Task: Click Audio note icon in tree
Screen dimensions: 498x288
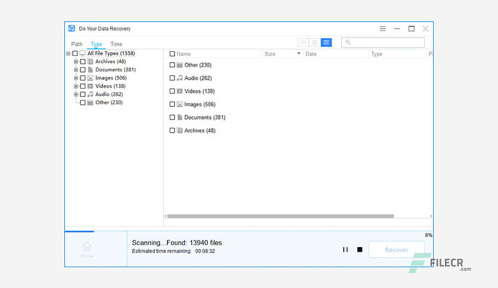Action: (90, 94)
